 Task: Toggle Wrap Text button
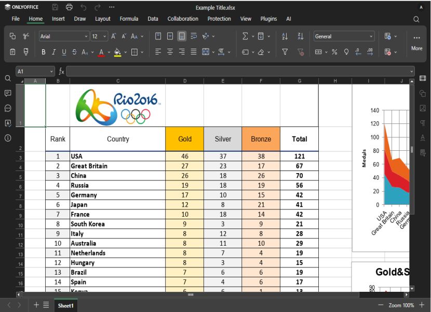coord(194,36)
